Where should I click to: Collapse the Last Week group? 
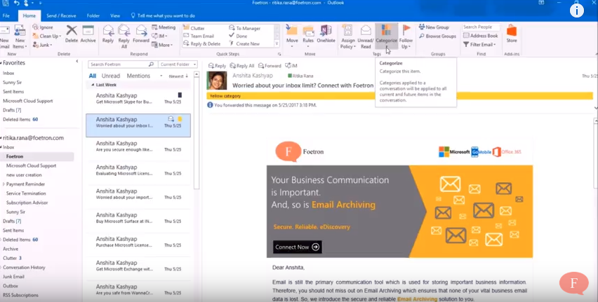[x=93, y=85]
